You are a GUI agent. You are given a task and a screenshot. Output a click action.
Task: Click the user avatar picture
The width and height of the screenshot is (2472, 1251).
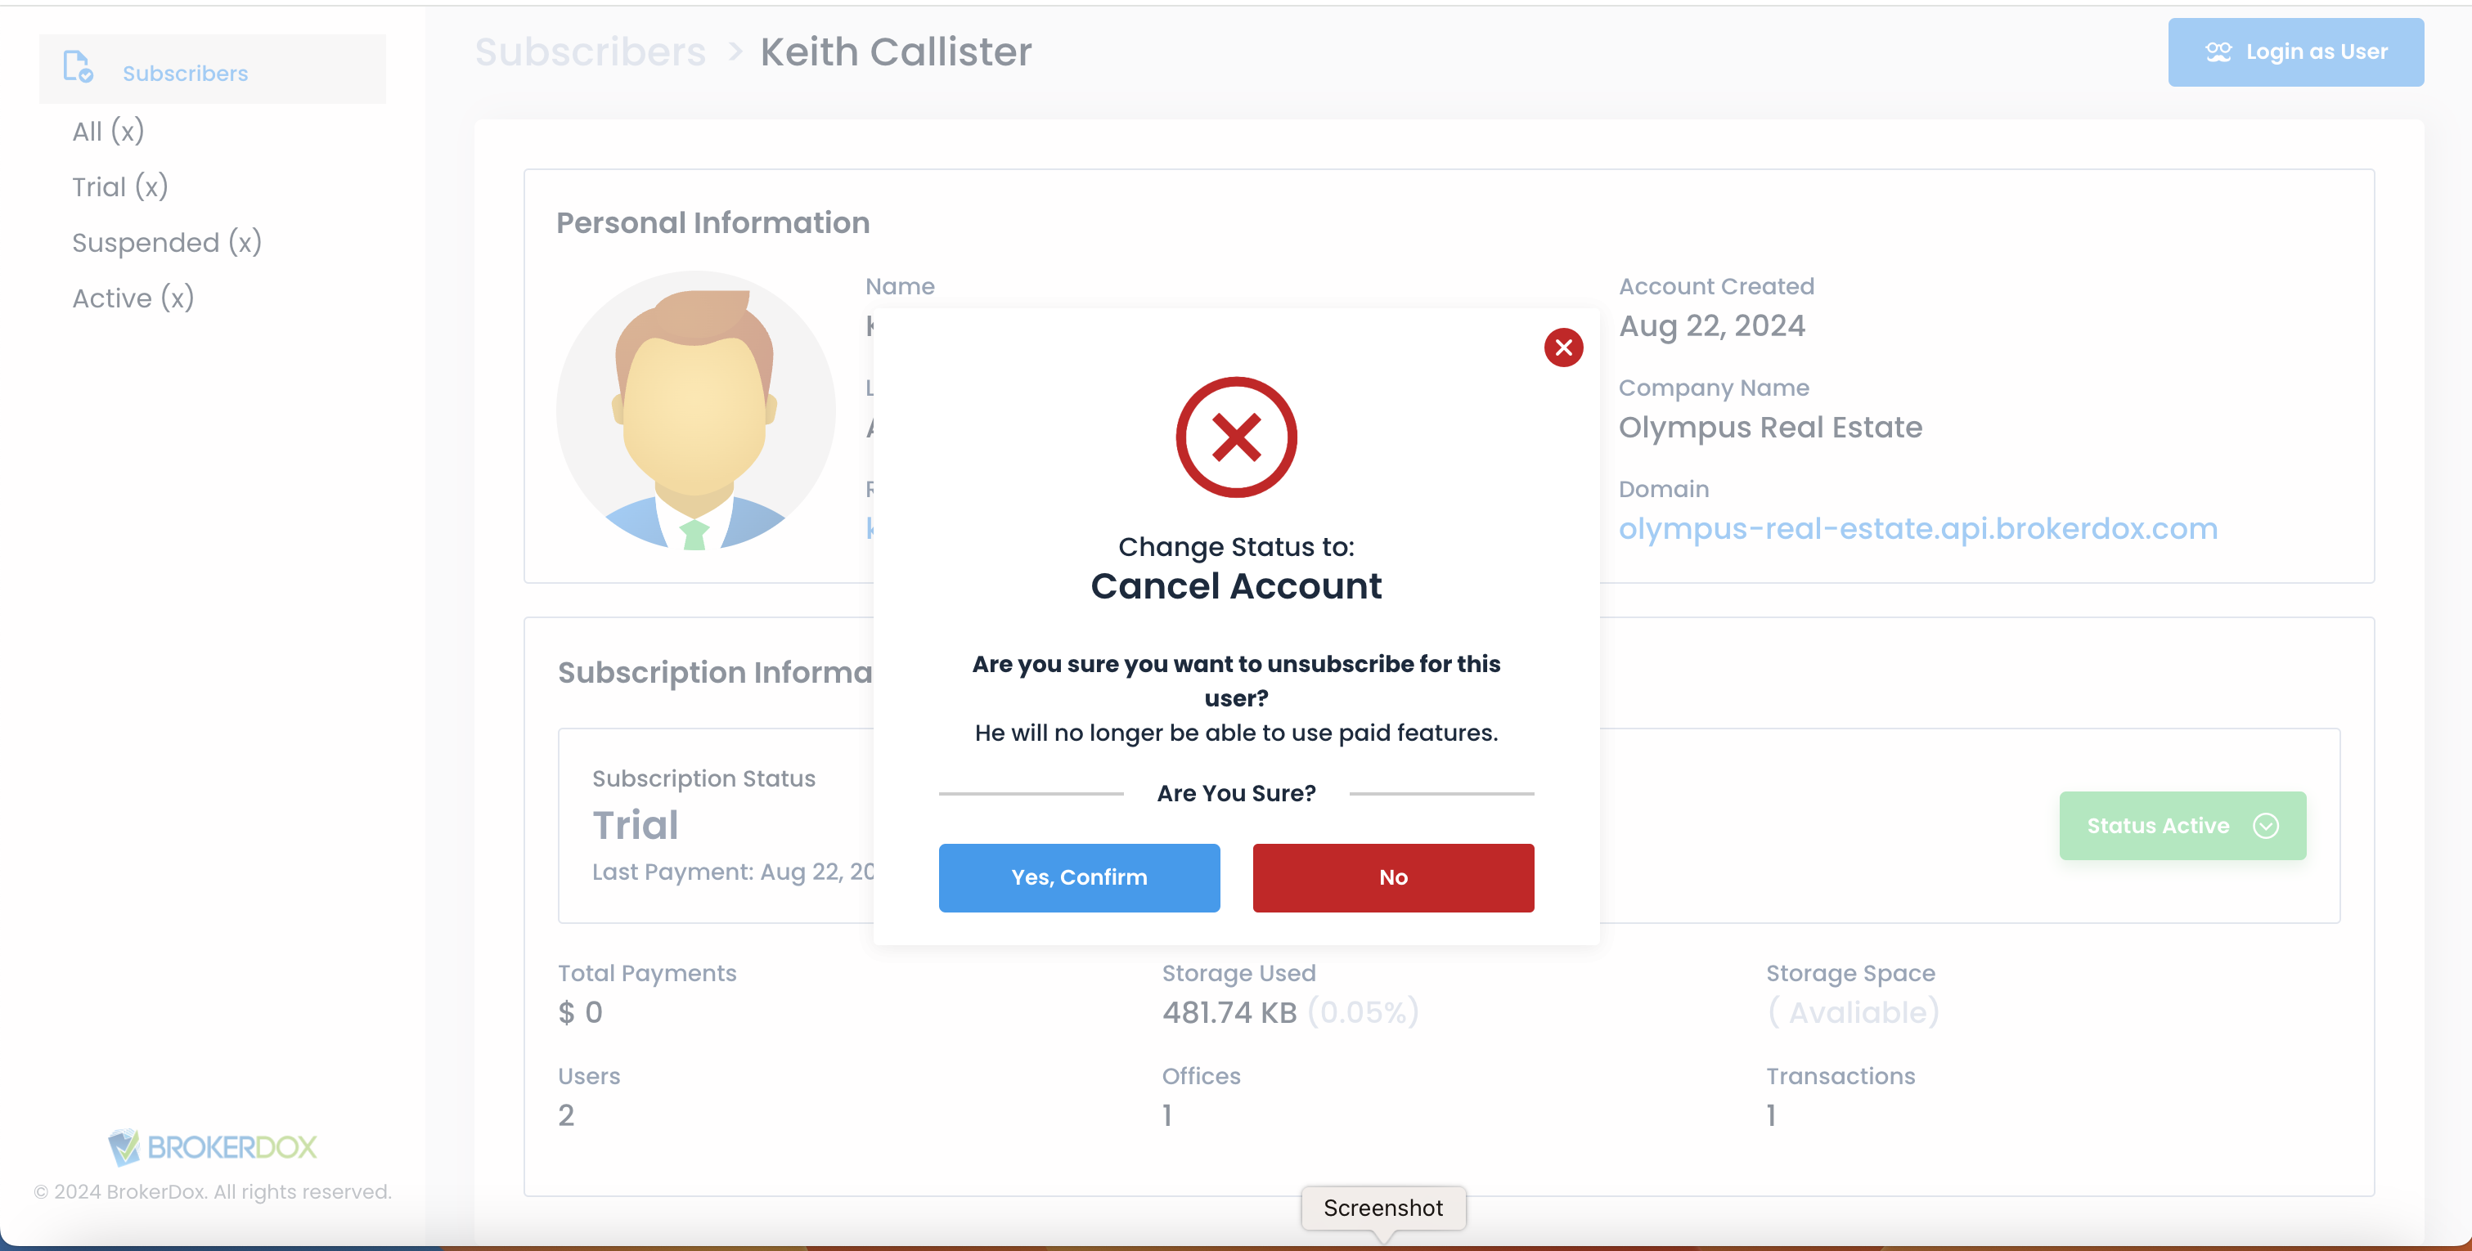coord(696,410)
